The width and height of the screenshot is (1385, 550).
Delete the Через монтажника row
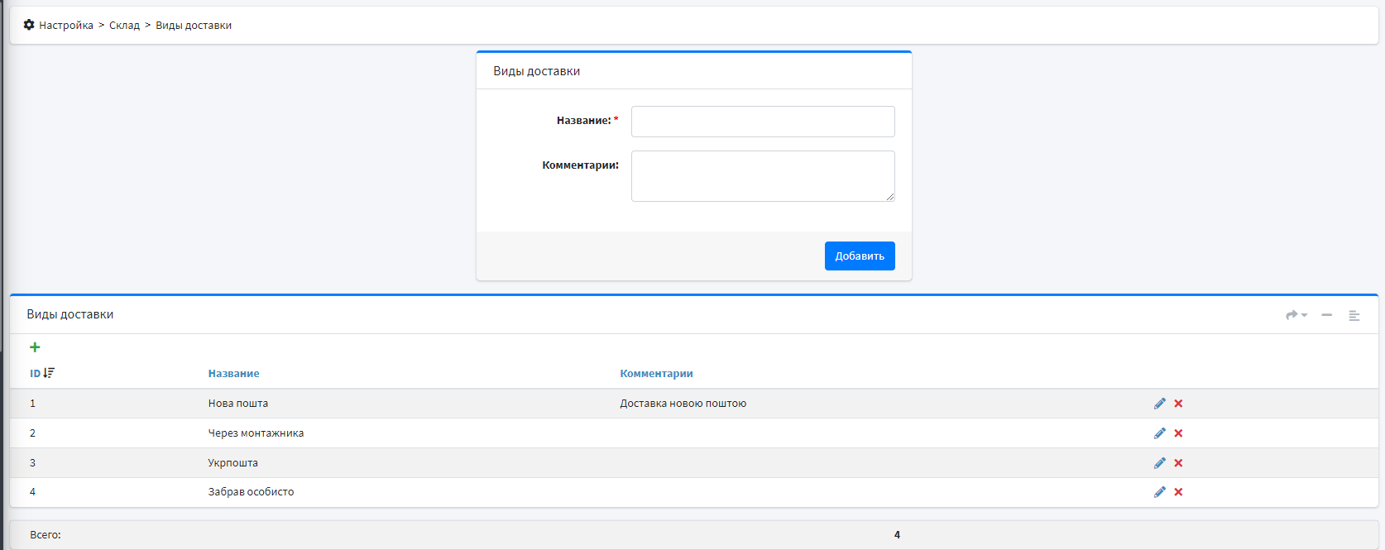click(1178, 433)
